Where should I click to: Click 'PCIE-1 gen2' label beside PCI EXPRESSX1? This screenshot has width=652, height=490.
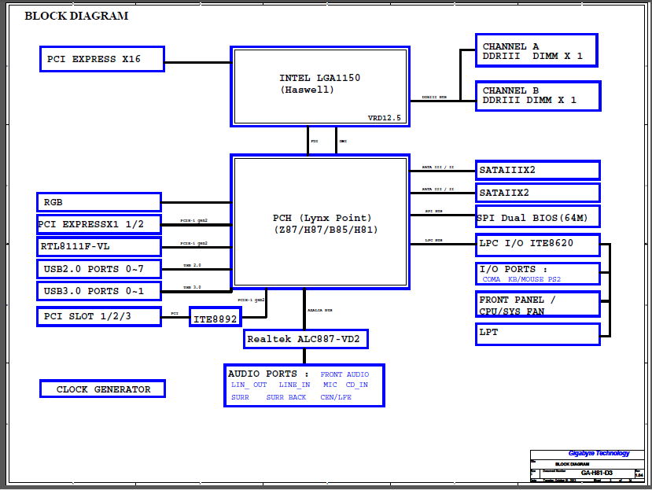[193, 220]
